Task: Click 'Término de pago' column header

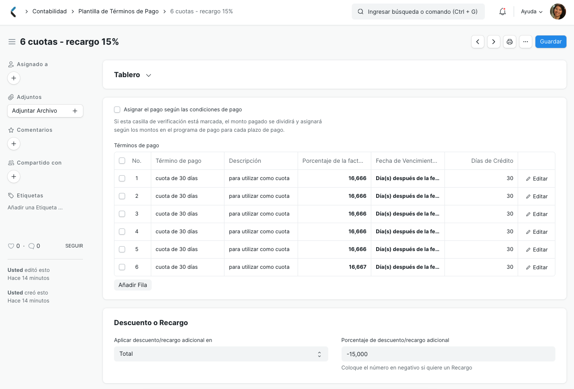Action: [178, 161]
